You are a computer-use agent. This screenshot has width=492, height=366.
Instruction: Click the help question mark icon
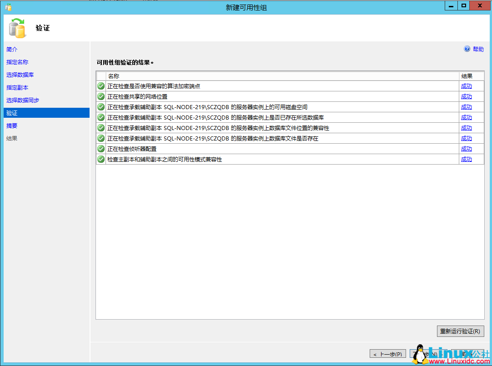pos(467,49)
